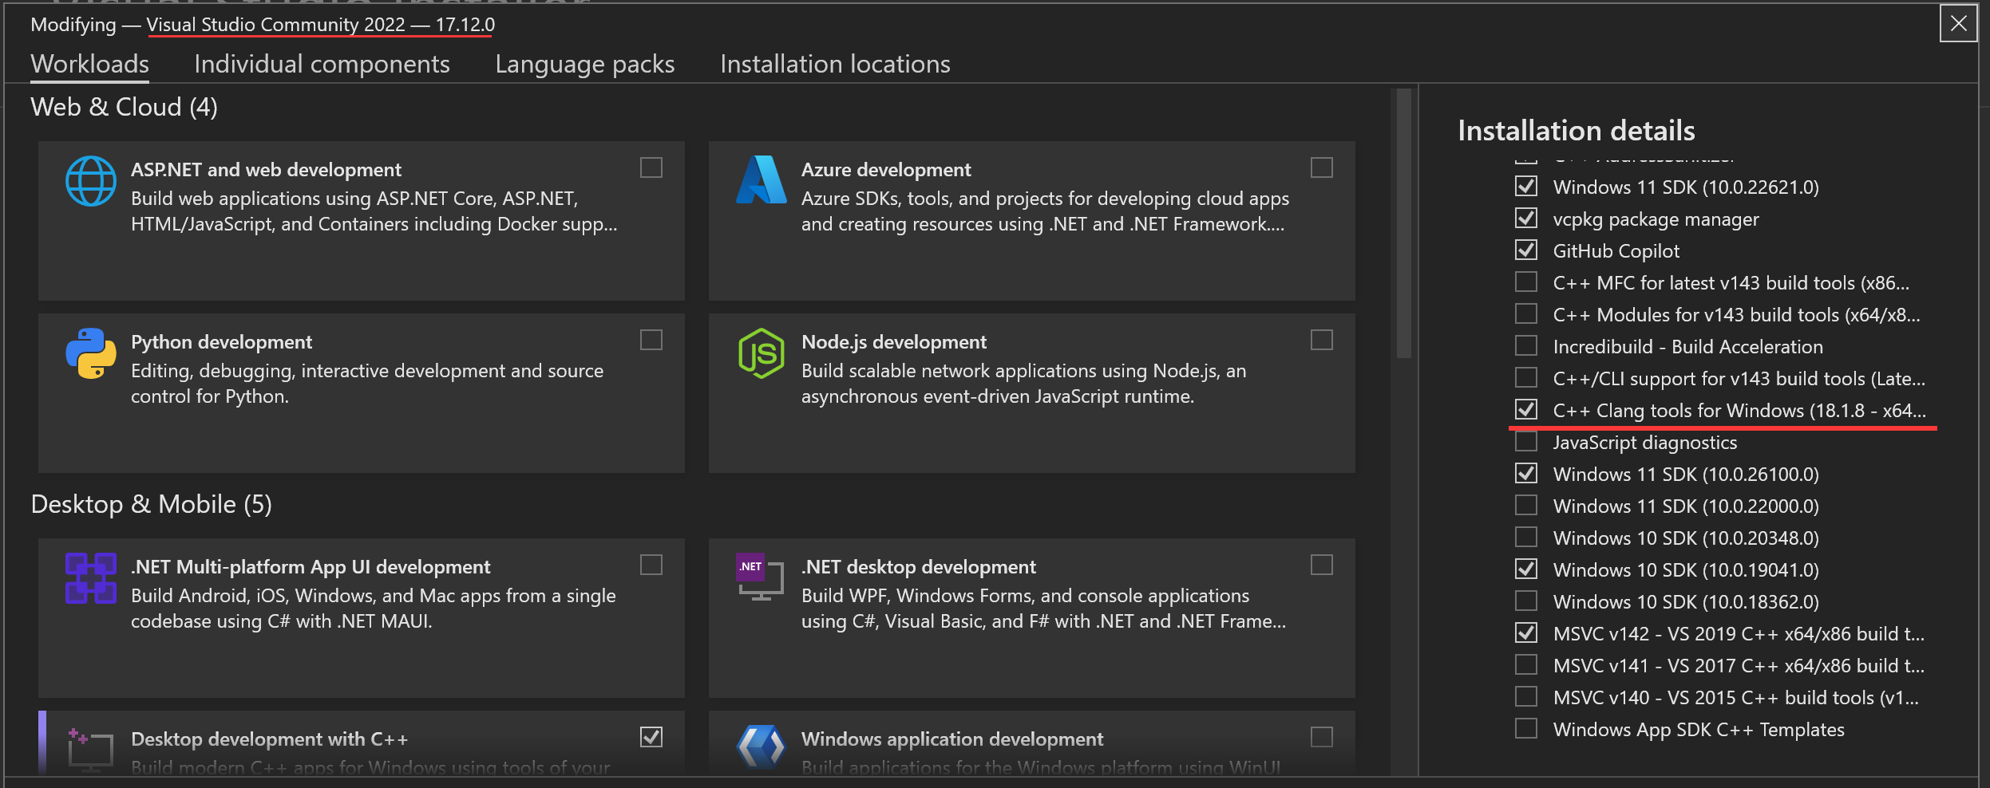This screenshot has width=1990, height=788.
Task: Click the .NET Multi-platform App UI icon
Action: pyautogui.click(x=90, y=578)
